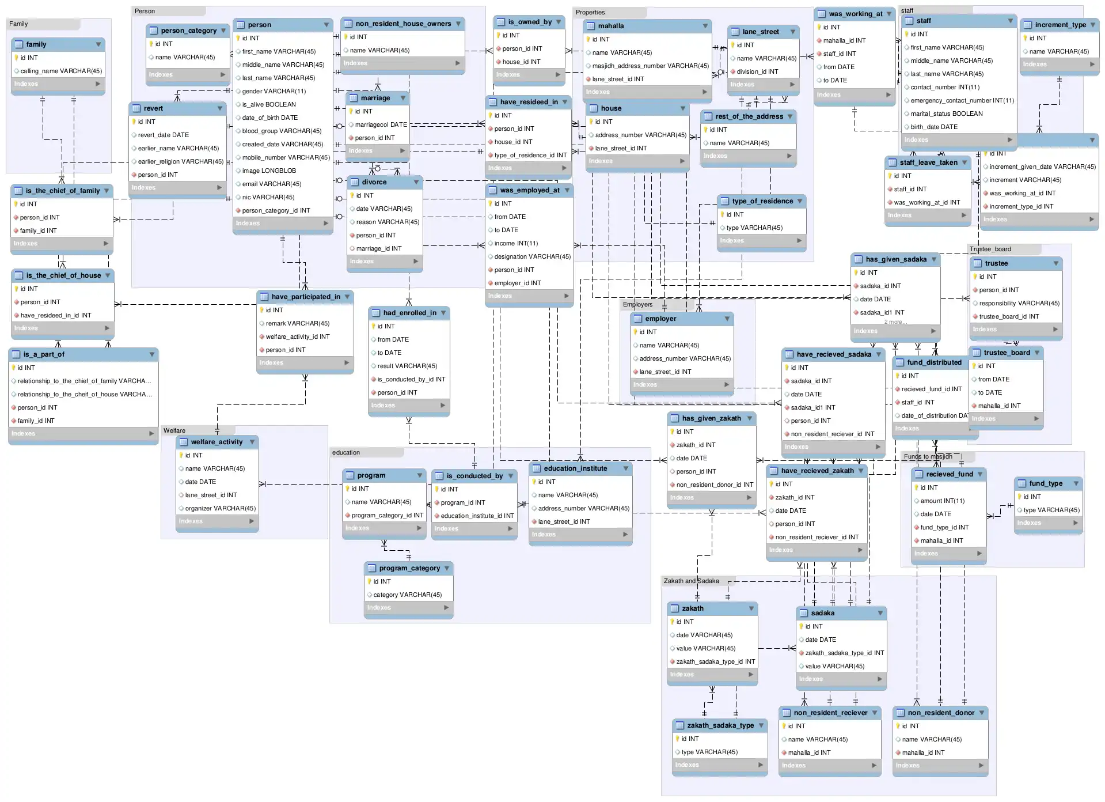1105x802 pixels.
Task: Click the foreign key icon for person_category_id
Action: (238, 210)
